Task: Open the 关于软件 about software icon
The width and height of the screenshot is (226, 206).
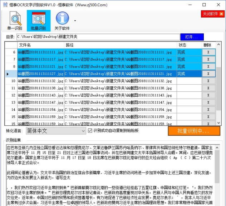Action: tap(62, 21)
